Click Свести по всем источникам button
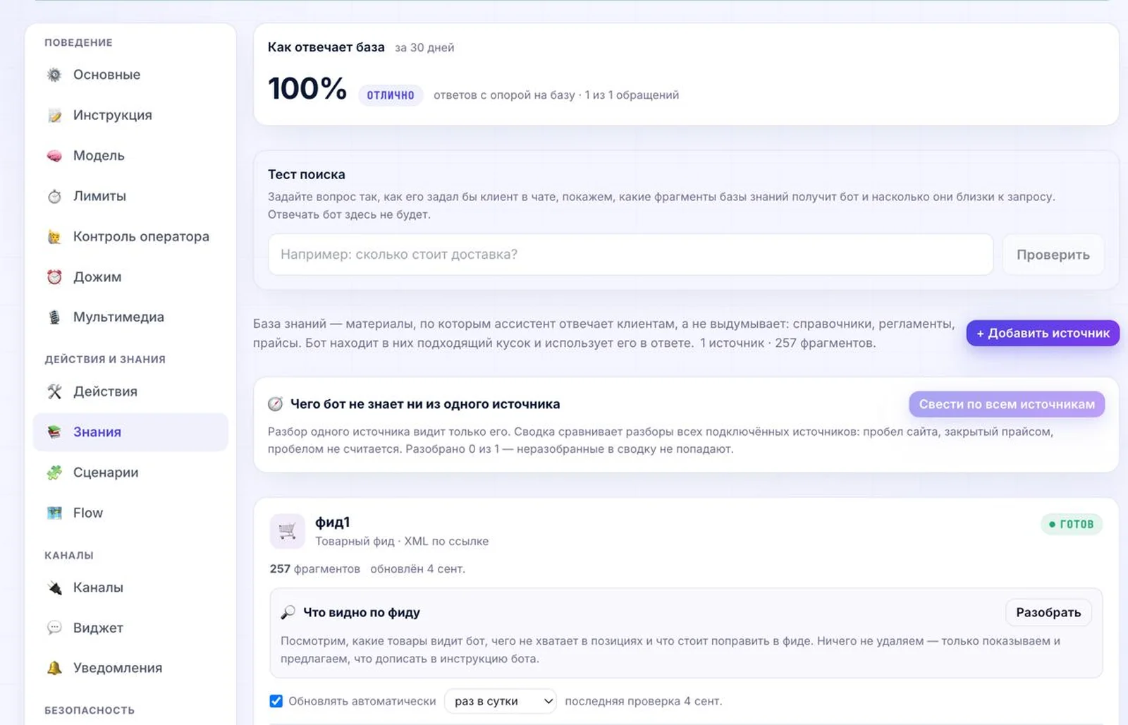Image resolution: width=1128 pixels, height=725 pixels. click(1007, 404)
